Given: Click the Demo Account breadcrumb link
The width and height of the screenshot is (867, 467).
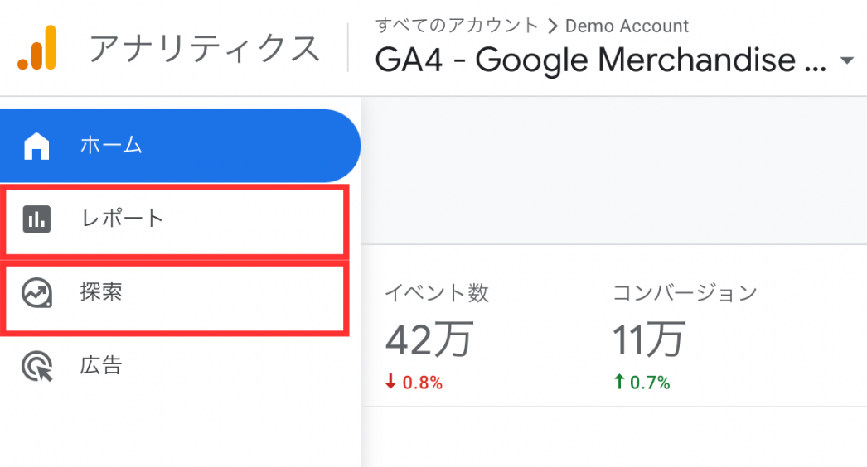Looking at the screenshot, I should coord(627,26).
